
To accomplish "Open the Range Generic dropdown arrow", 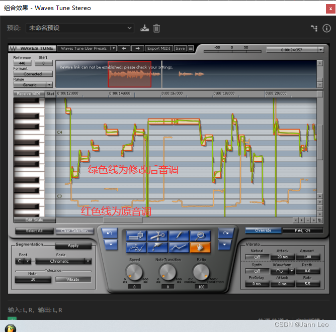I will click(49, 85).
